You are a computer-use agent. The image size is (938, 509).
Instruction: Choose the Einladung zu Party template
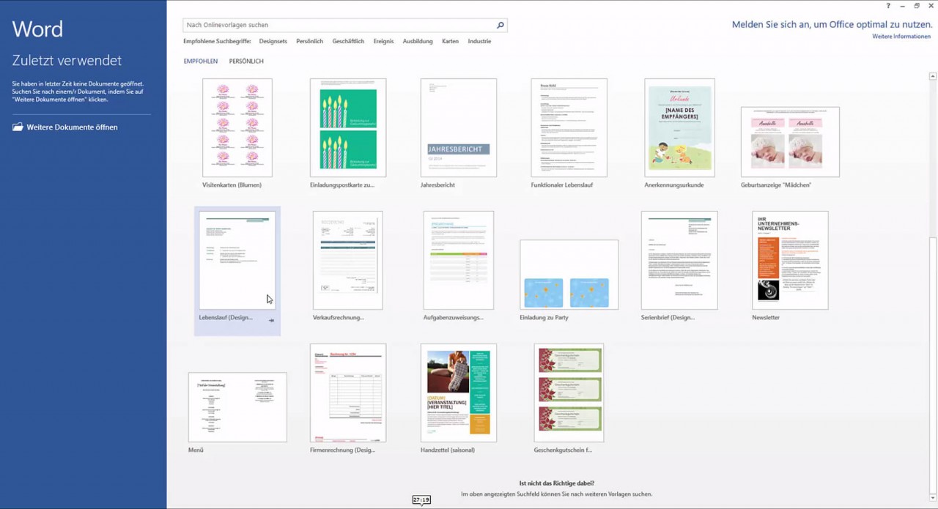569,273
